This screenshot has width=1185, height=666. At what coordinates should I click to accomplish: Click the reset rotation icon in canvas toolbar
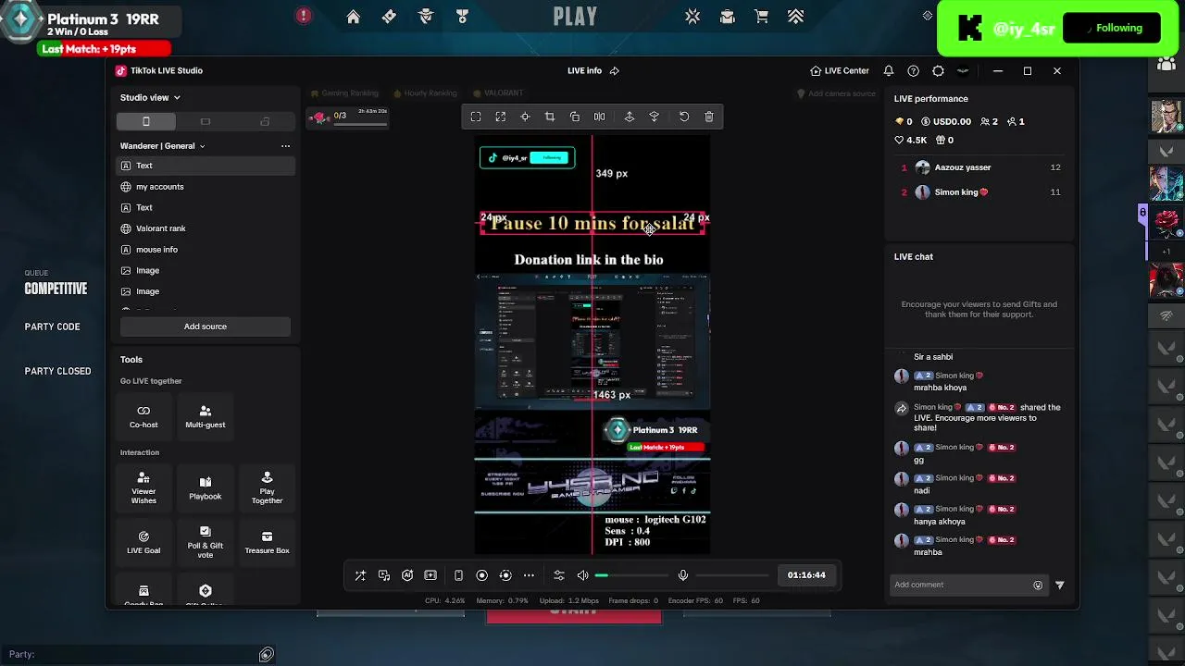pos(684,117)
